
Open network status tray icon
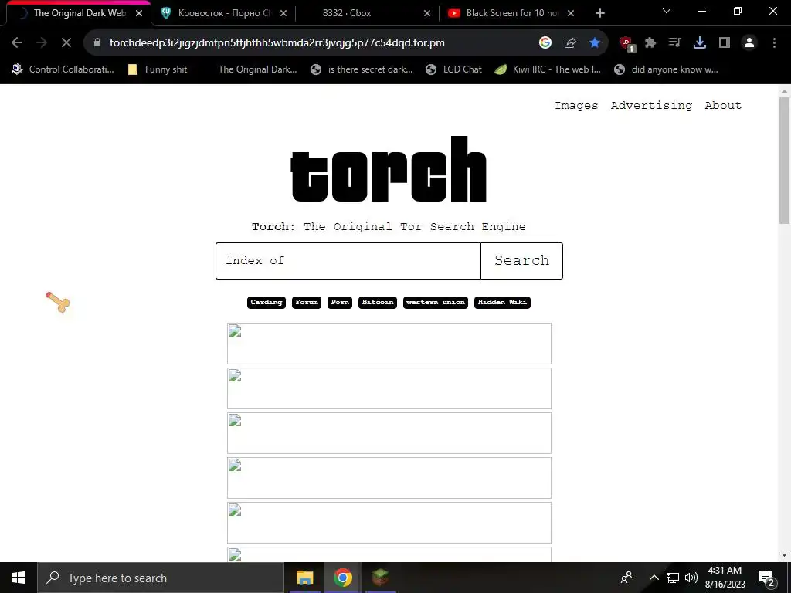coord(673,578)
